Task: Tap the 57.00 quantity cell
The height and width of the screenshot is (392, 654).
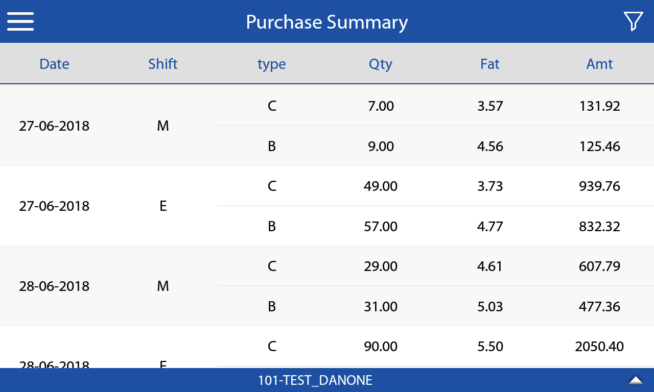Action: [x=381, y=226]
